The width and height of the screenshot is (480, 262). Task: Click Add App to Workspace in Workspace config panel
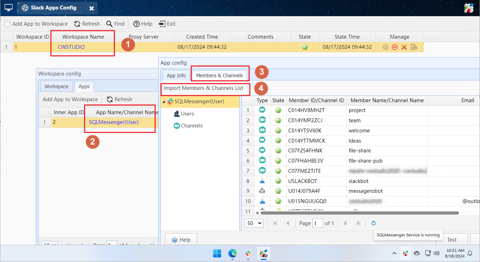(70, 99)
